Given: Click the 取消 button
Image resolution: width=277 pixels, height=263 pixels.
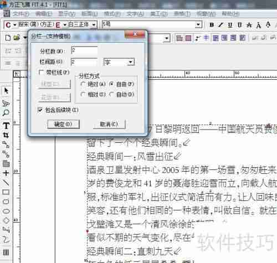Looking at the screenshot, I should tap(109, 124).
